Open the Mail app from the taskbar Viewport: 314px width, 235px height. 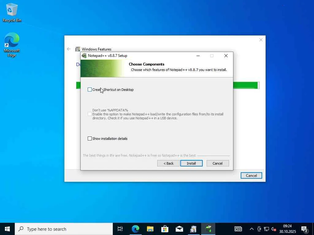click(x=179, y=229)
